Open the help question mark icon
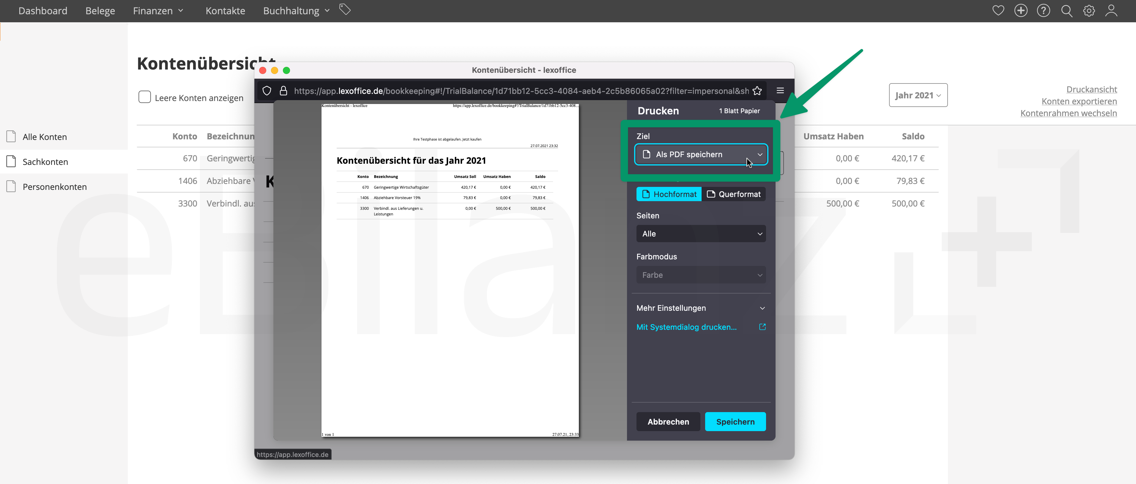Image resolution: width=1136 pixels, height=484 pixels. click(1043, 11)
